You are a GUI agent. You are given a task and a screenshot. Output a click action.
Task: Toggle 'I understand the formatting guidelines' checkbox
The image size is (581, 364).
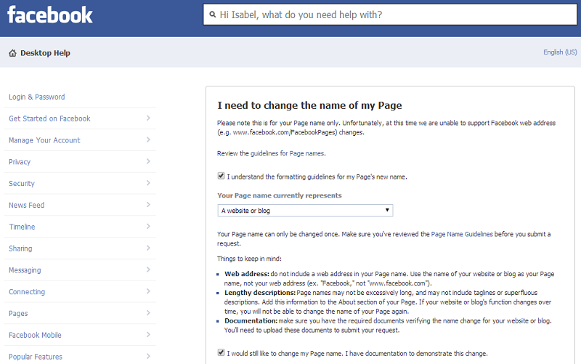pos(221,176)
